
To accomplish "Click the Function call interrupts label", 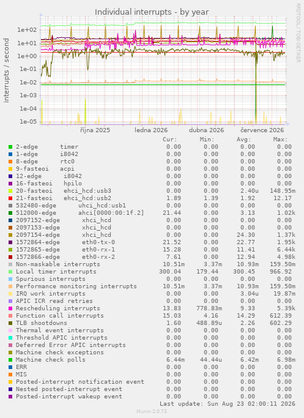I will pyautogui.click(x=60, y=316).
